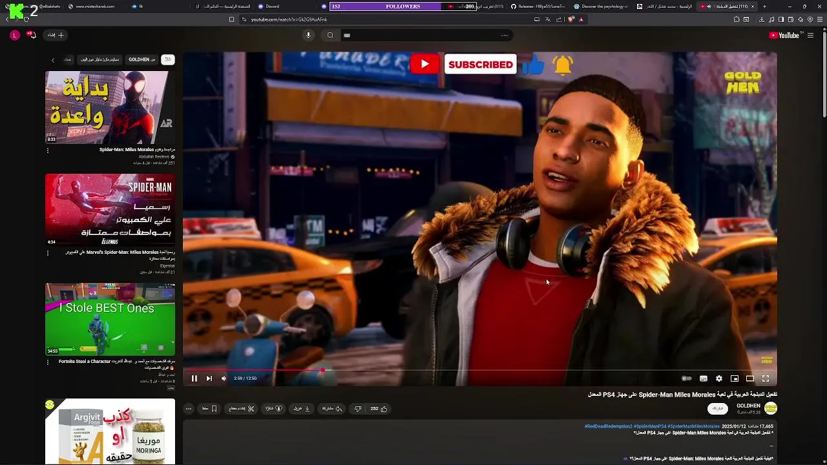Open the Argivit Moringa video thumbnail

[110, 431]
